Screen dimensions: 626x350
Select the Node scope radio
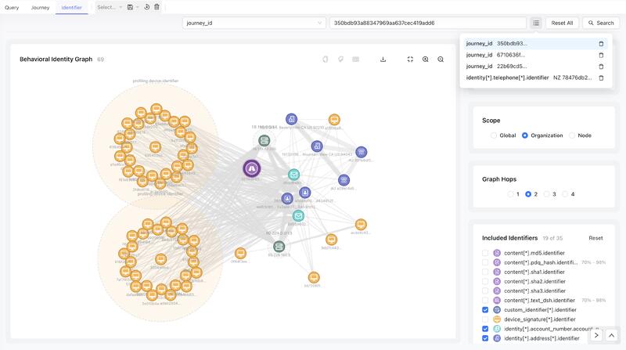[572, 135]
